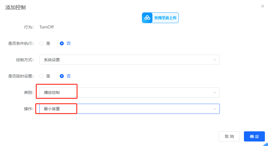Click the 拖拽至此上传 upload text

[165, 18]
